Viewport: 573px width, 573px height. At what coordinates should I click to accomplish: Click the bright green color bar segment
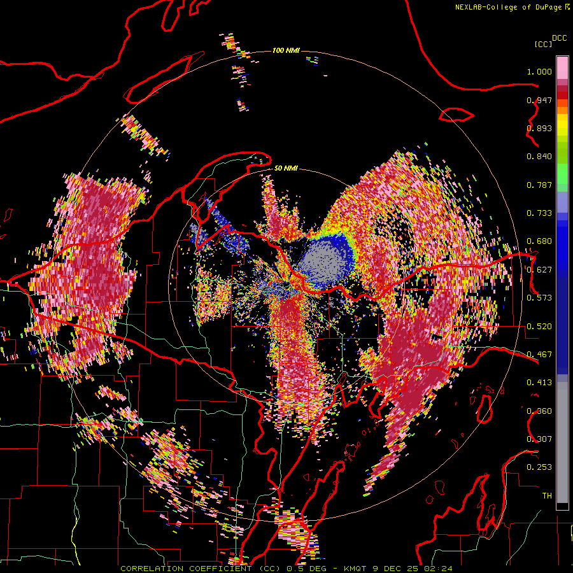(562, 174)
